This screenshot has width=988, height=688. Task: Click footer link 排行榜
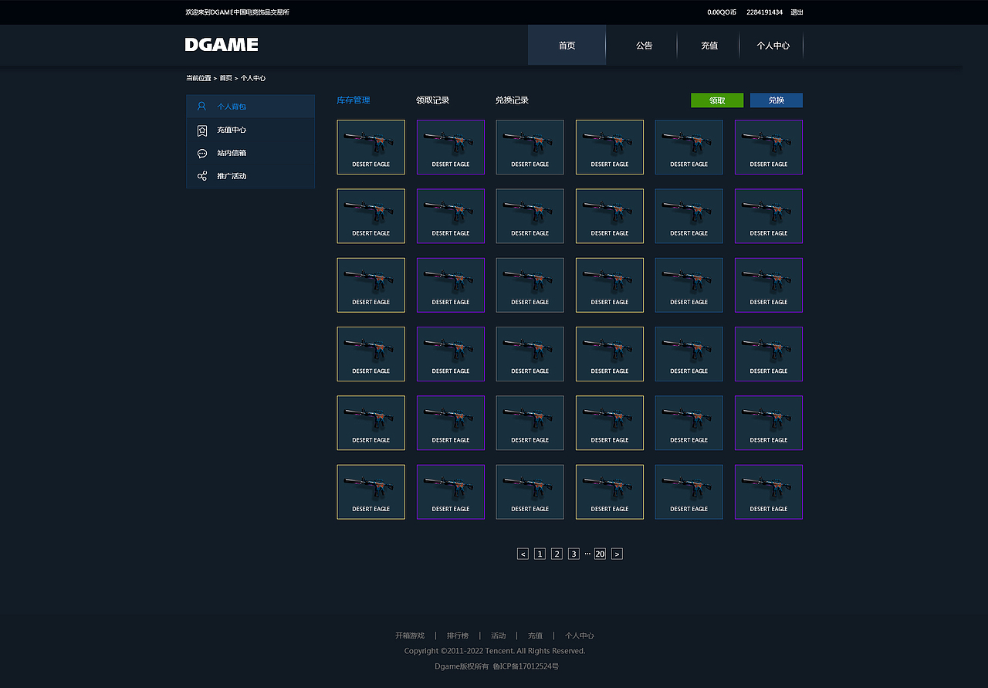click(x=458, y=635)
